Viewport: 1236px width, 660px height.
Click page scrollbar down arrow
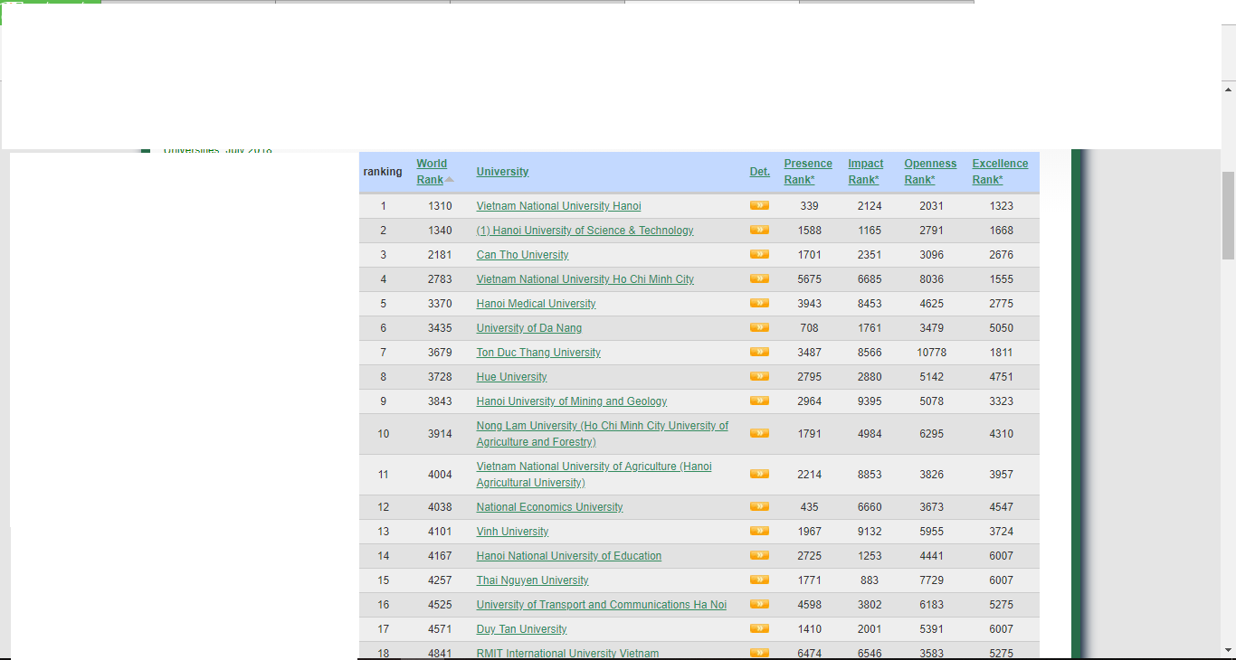(1228, 650)
